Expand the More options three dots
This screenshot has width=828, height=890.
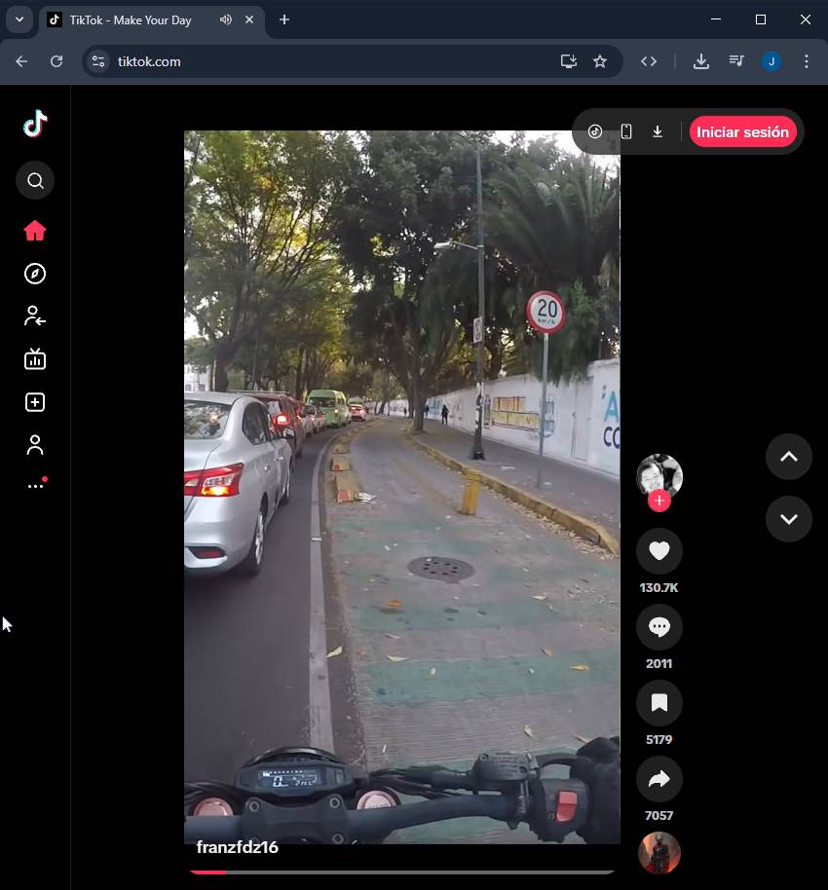tap(35, 486)
